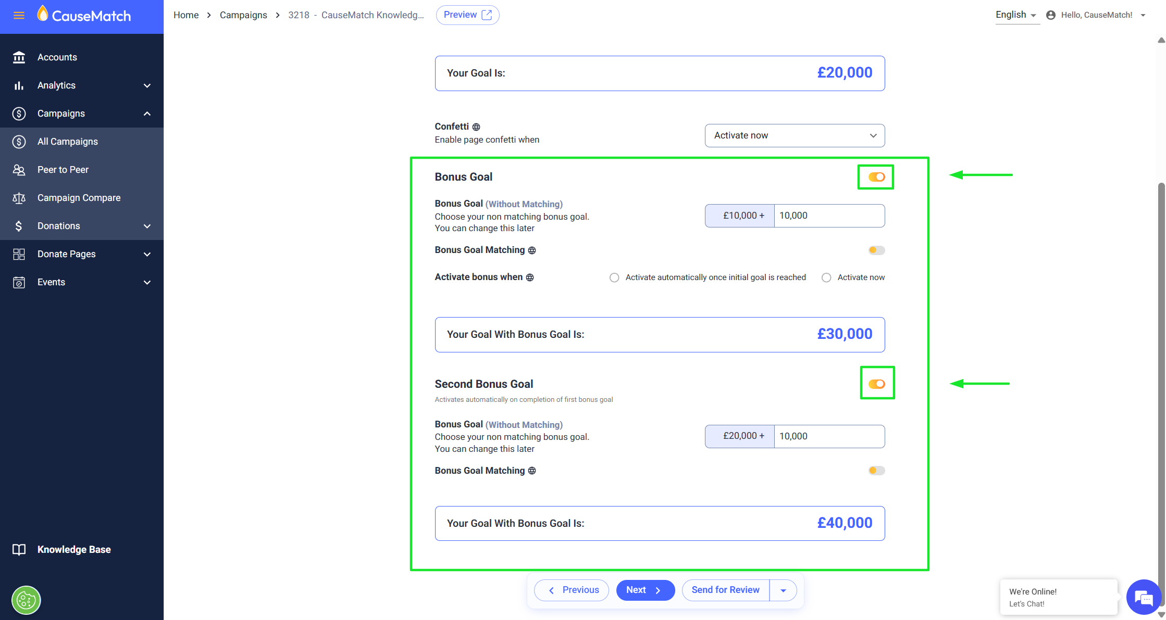The width and height of the screenshot is (1166, 620).
Task: Open the Confetti 'Activate now' dropdown
Action: coord(795,135)
